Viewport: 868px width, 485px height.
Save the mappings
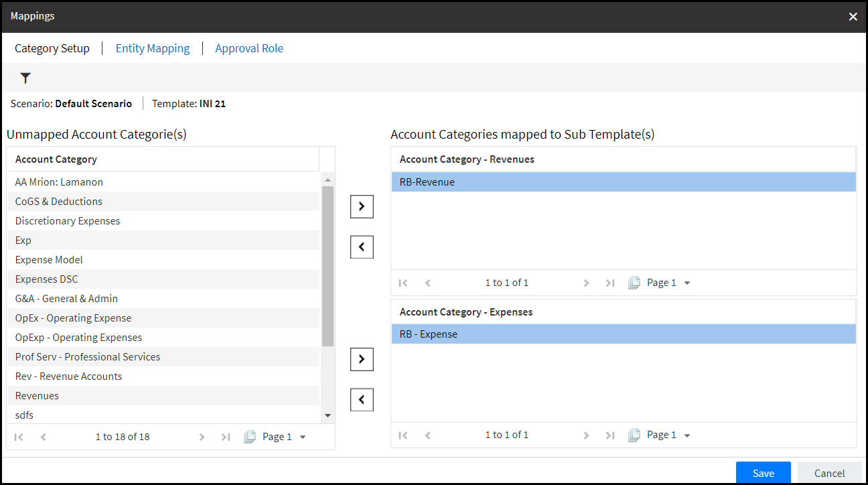pos(764,473)
